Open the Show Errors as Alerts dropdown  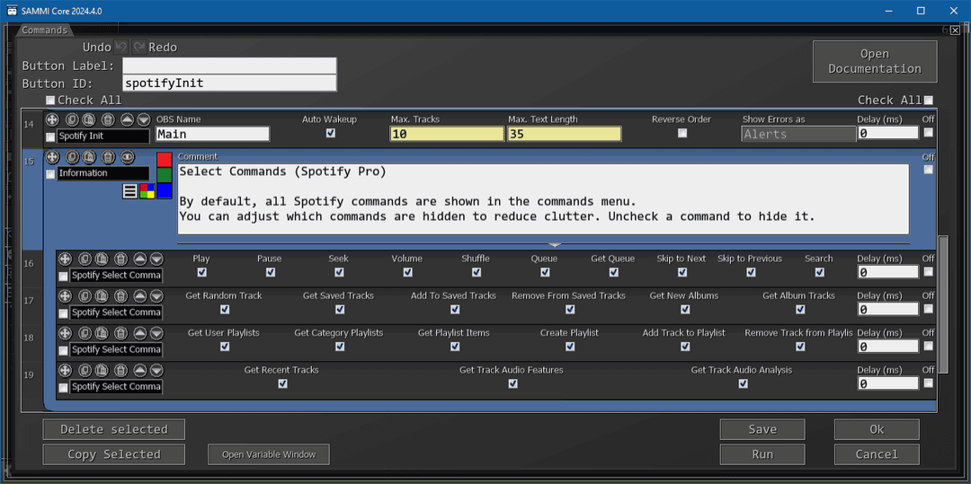tap(799, 134)
